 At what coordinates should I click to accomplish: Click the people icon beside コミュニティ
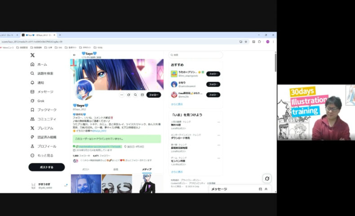point(32,119)
